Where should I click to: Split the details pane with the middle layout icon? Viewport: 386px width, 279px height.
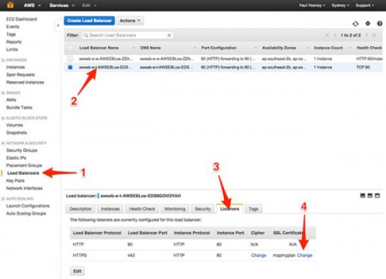click(370, 196)
